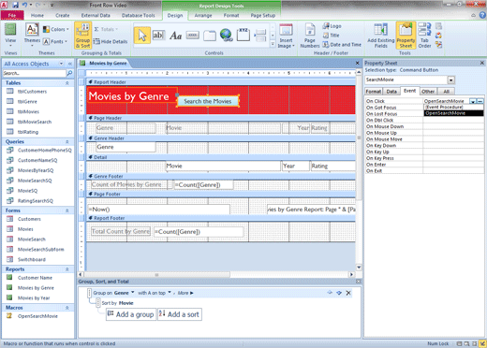Switch to the Create ribbon tab
Viewport: 487px width, 348px height.
pos(63,15)
